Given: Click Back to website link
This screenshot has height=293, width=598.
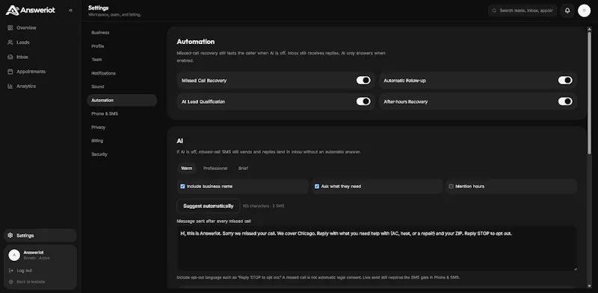Looking at the screenshot, I should 31,282.
